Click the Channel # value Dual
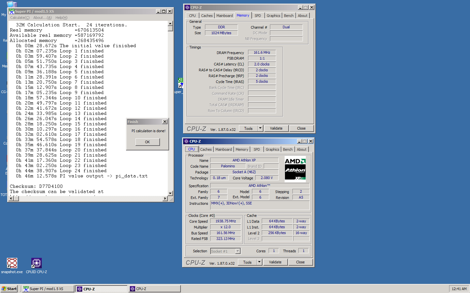The image size is (470, 293). tap(286, 27)
